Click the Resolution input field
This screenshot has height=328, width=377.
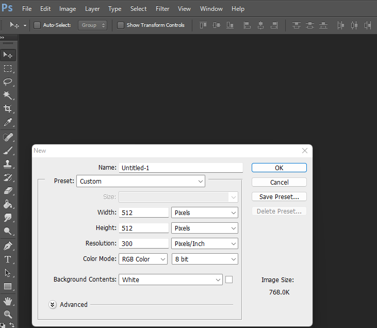[144, 243]
